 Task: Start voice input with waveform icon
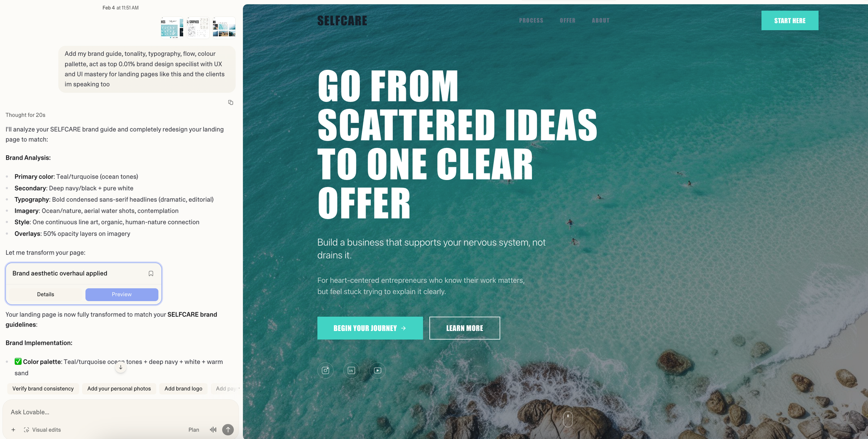coord(213,429)
